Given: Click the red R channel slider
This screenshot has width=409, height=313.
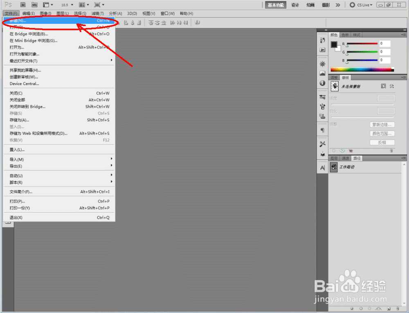Looking at the screenshot, I should point(362,43).
